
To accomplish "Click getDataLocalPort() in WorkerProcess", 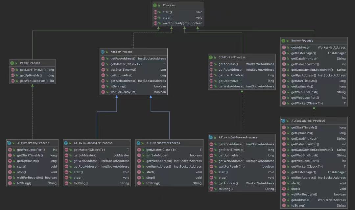I will pyautogui.click(x=305, y=64).
